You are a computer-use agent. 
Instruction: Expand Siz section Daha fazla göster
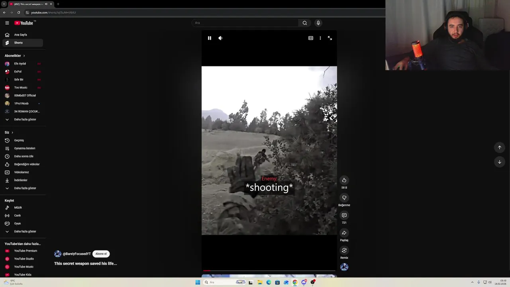point(23,188)
